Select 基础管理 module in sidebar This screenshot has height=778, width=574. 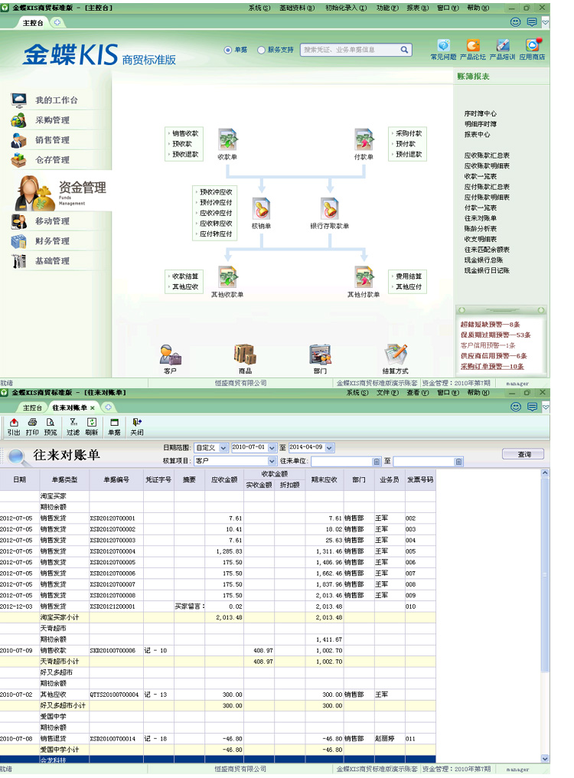click(52, 260)
